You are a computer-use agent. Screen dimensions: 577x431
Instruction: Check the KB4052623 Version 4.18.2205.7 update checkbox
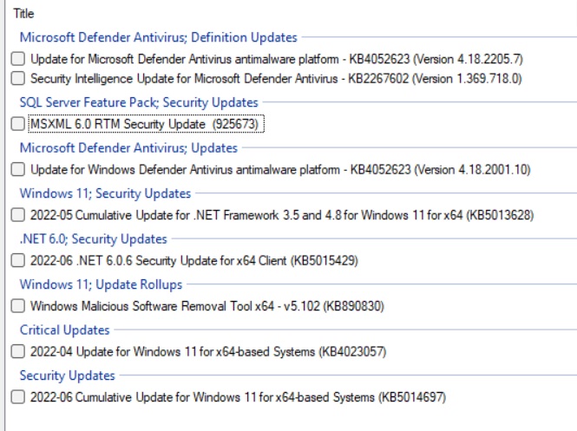click(x=19, y=60)
